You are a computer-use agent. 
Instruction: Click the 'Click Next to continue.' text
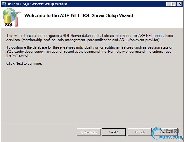tap(24, 63)
